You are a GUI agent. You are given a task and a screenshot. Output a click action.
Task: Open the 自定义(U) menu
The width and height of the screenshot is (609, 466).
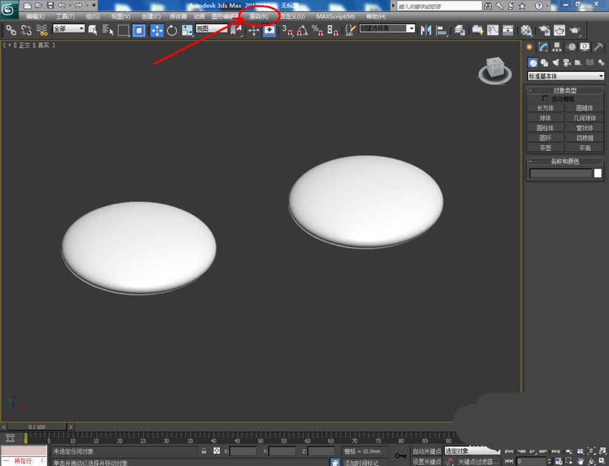[292, 16]
